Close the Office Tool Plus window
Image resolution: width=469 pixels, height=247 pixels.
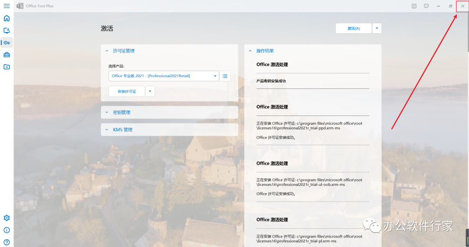tap(463, 6)
